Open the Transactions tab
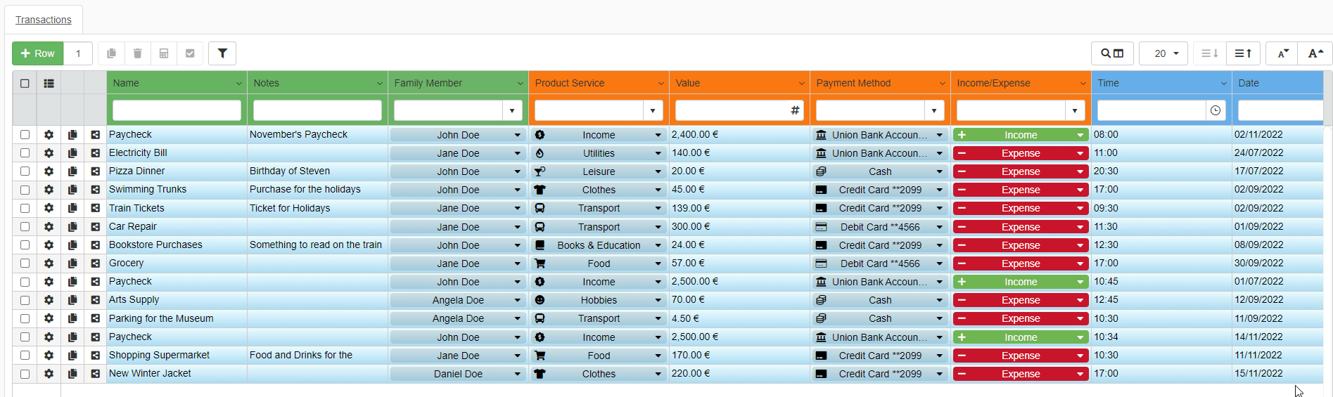 [x=44, y=20]
